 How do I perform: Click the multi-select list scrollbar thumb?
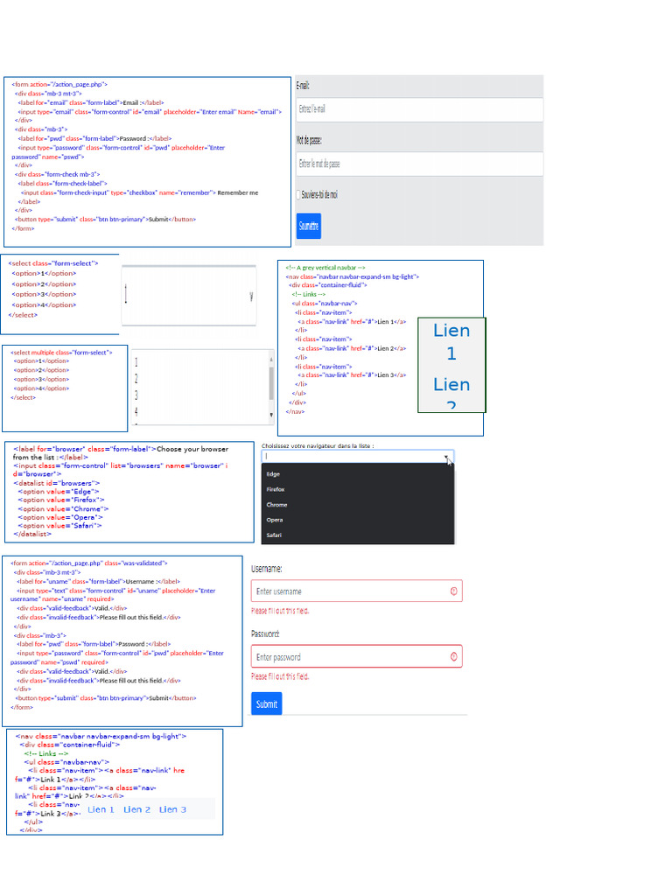coord(271,383)
